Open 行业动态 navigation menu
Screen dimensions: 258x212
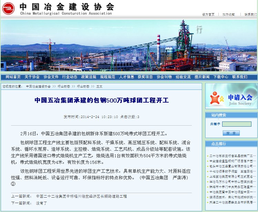[x=70, y=77]
